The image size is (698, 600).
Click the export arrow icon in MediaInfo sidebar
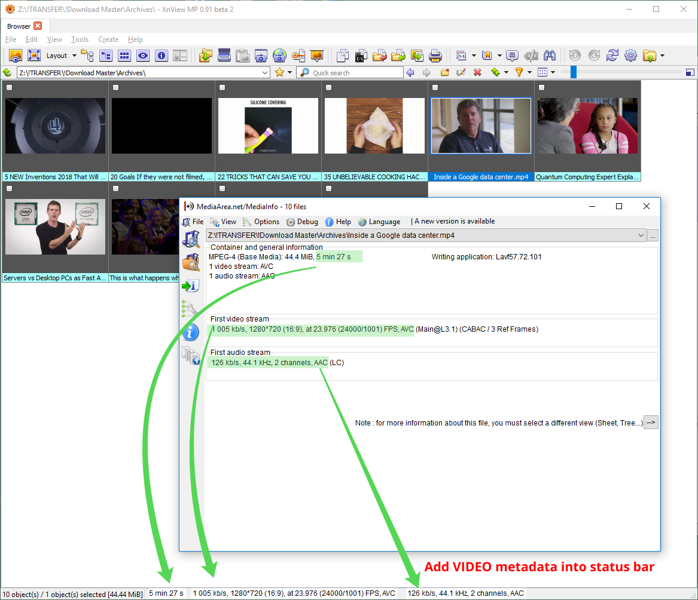click(x=191, y=286)
